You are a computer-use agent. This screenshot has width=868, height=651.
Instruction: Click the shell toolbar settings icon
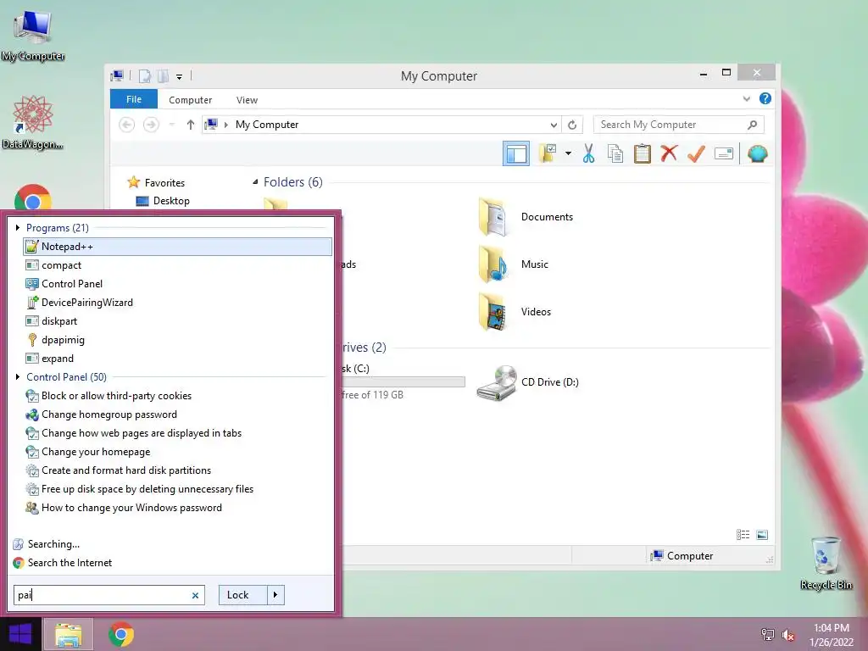(x=757, y=153)
